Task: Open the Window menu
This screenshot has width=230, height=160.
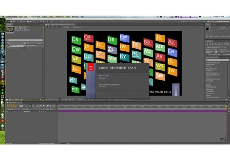Action: pos(75,17)
